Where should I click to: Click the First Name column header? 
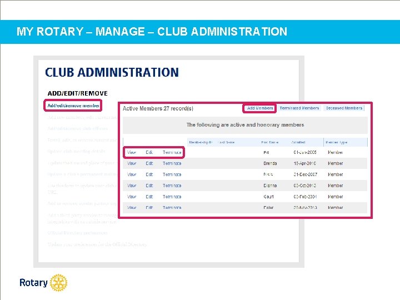click(x=269, y=142)
